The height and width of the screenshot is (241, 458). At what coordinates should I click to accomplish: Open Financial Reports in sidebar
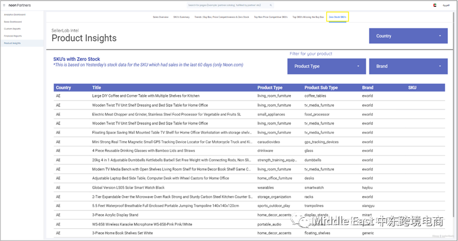tap(13, 36)
